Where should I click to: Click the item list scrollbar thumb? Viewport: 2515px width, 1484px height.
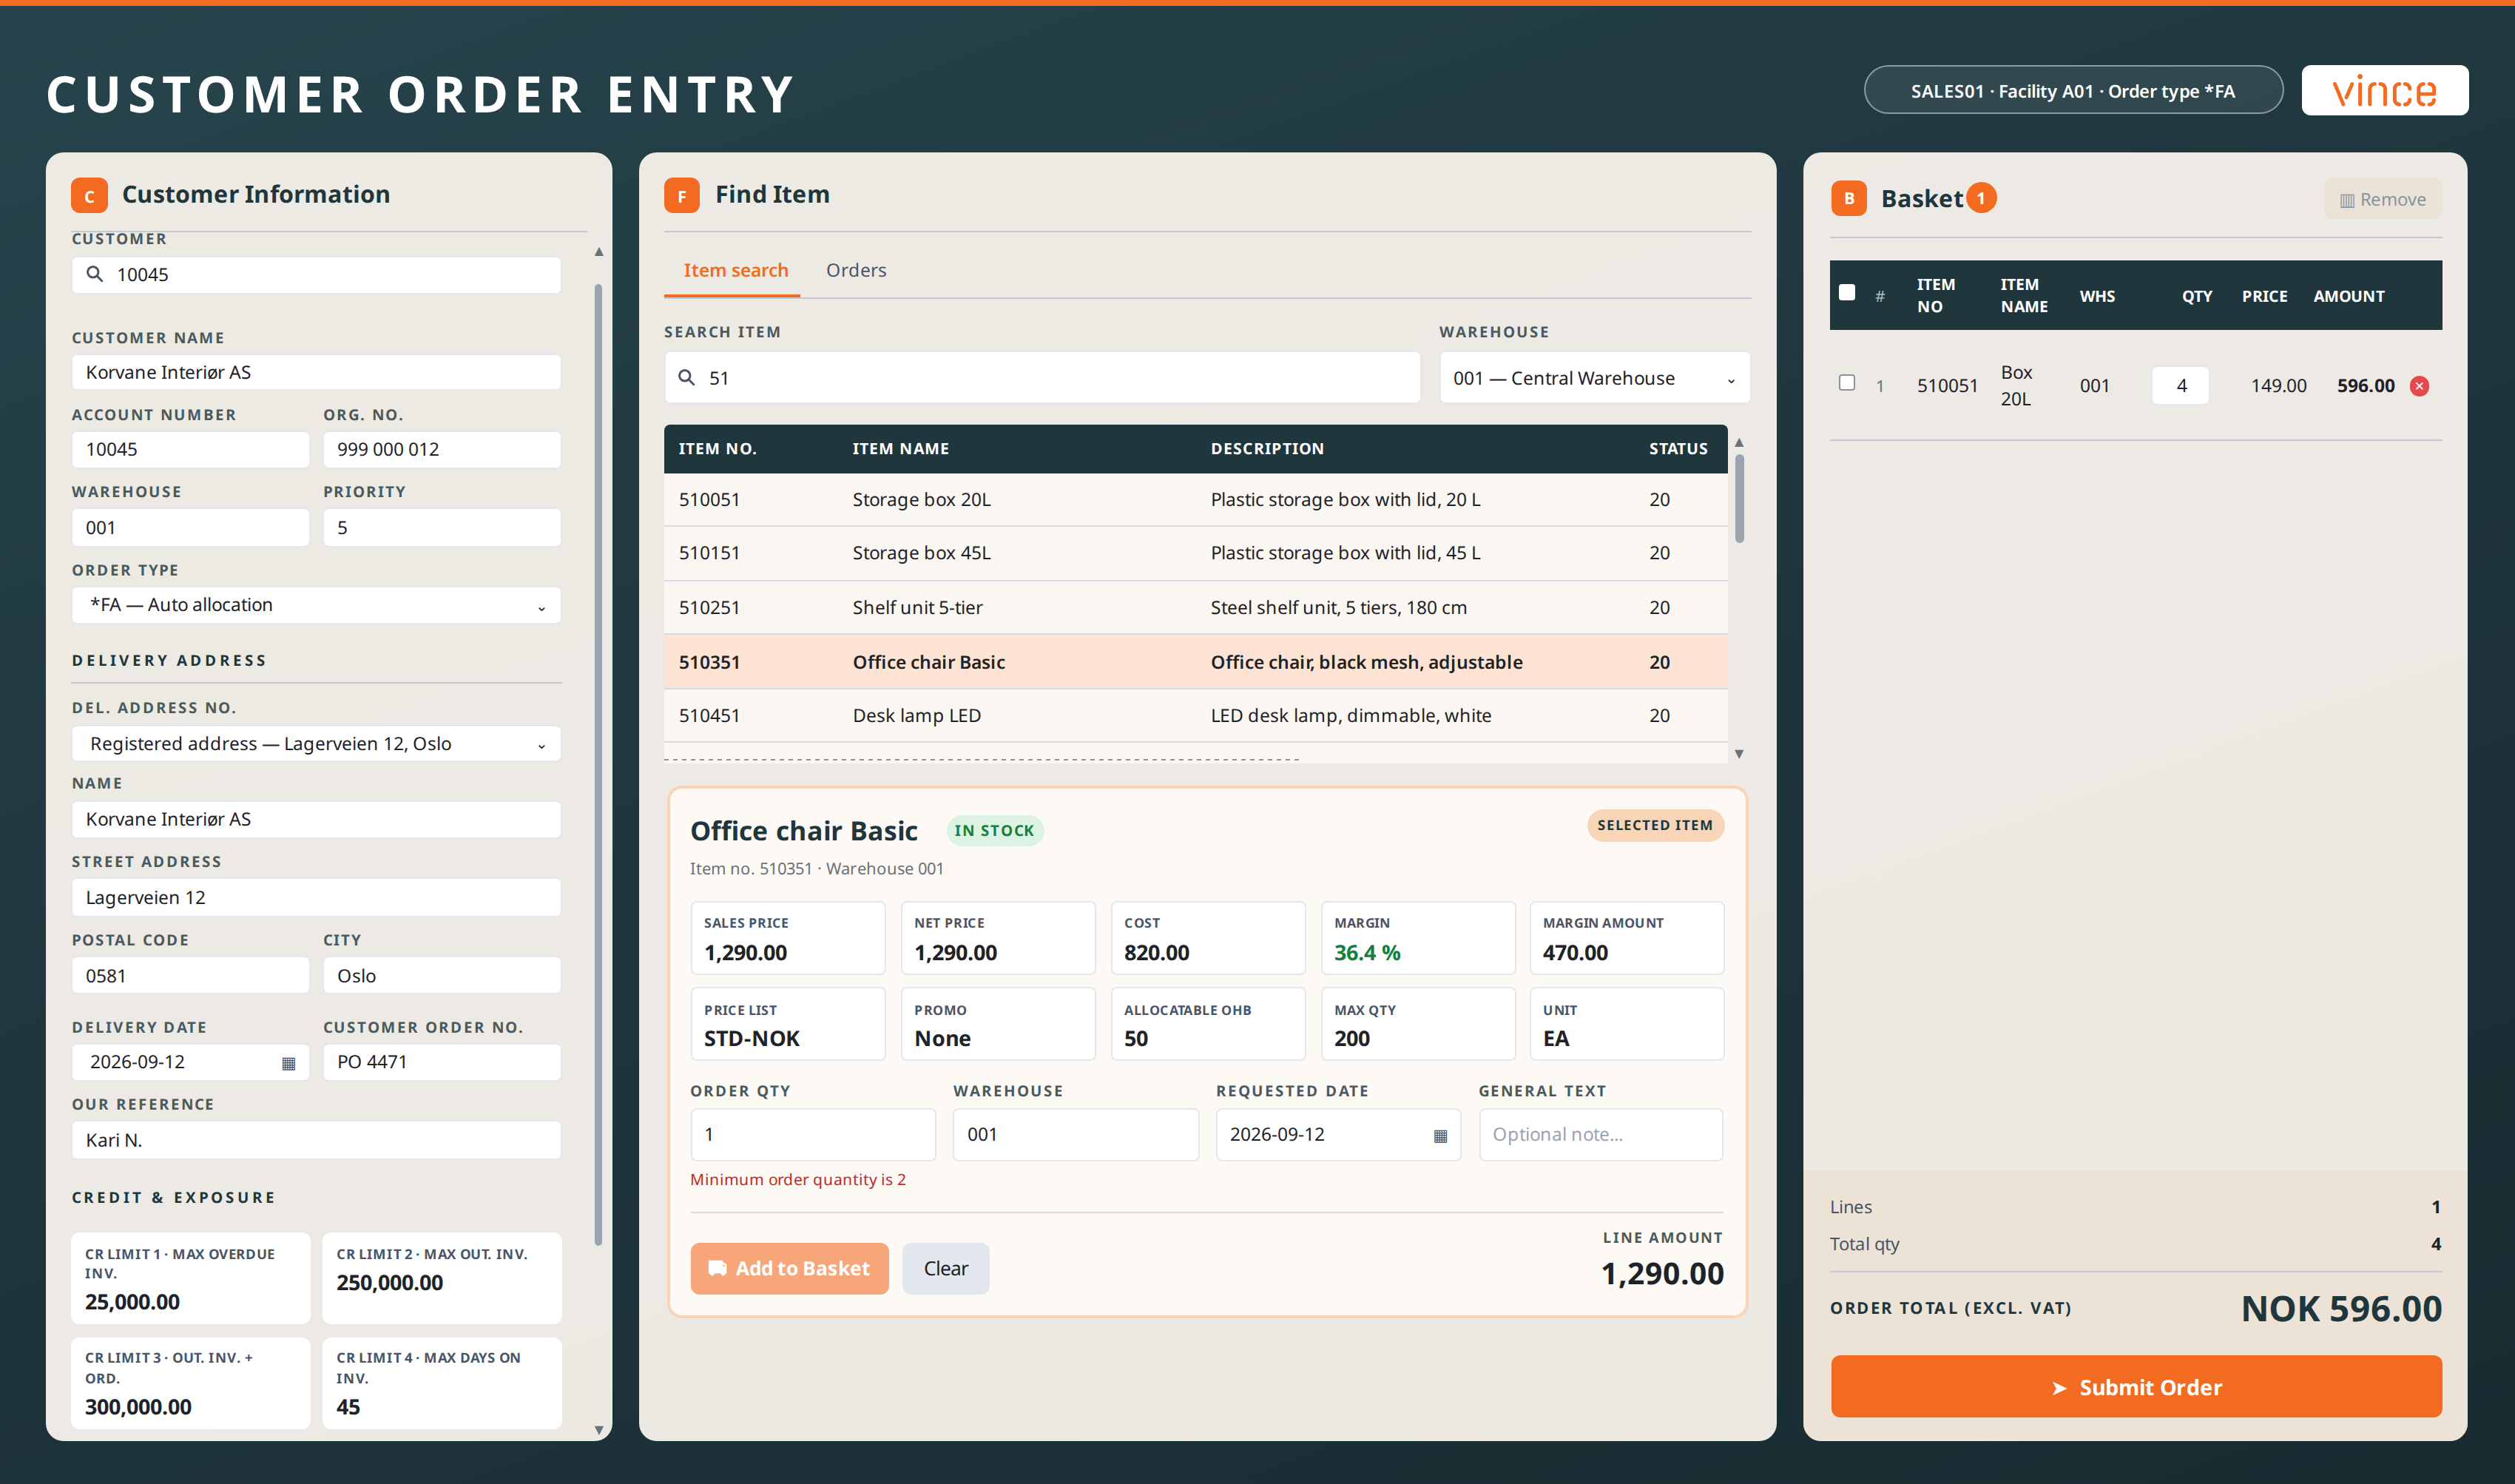1739,499
